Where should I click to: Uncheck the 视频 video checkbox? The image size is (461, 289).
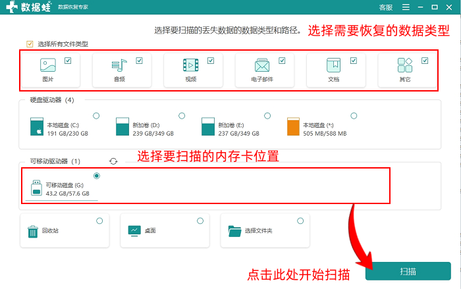pos(211,61)
